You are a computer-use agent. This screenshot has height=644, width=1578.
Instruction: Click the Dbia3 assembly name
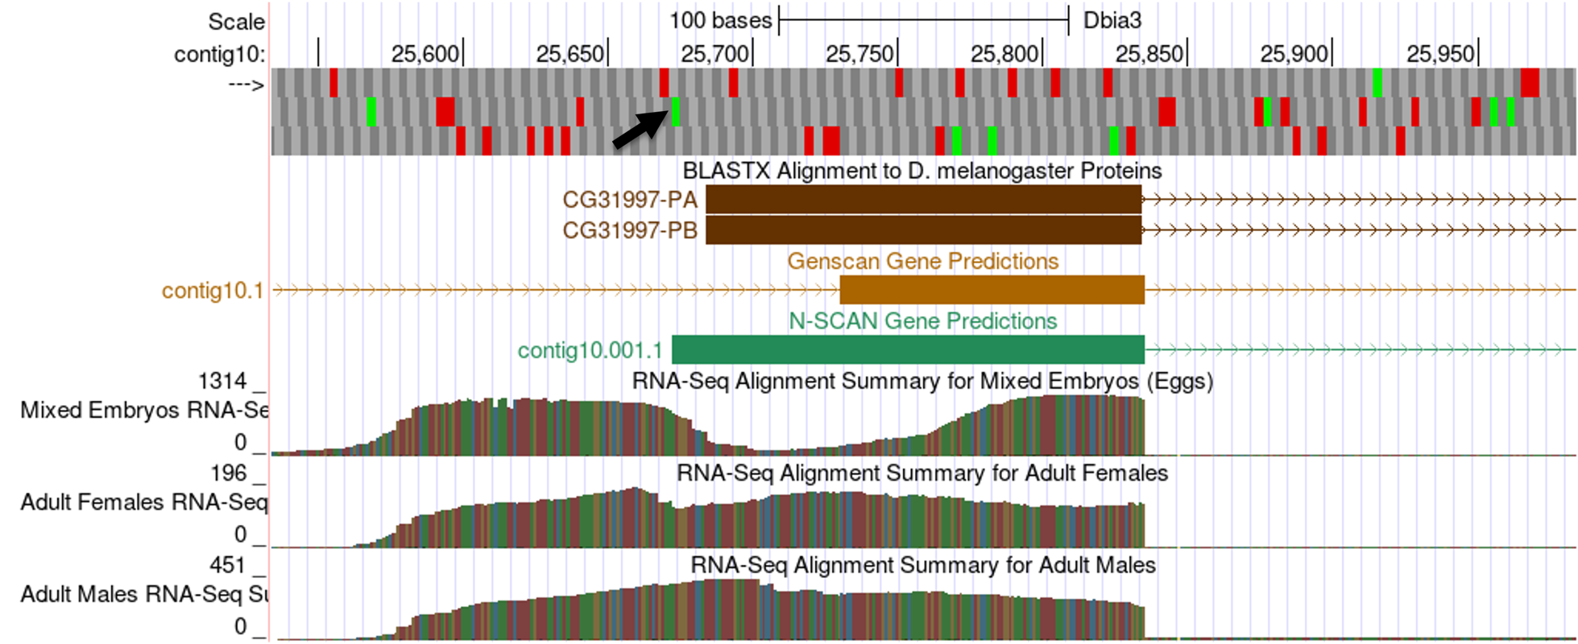tap(1112, 21)
